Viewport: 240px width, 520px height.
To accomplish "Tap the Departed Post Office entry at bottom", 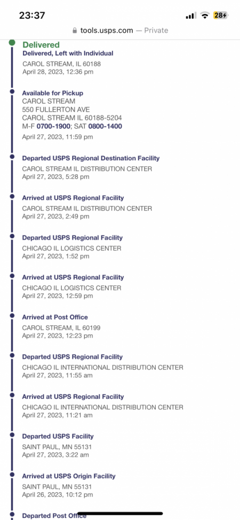I will [x=54, y=516].
